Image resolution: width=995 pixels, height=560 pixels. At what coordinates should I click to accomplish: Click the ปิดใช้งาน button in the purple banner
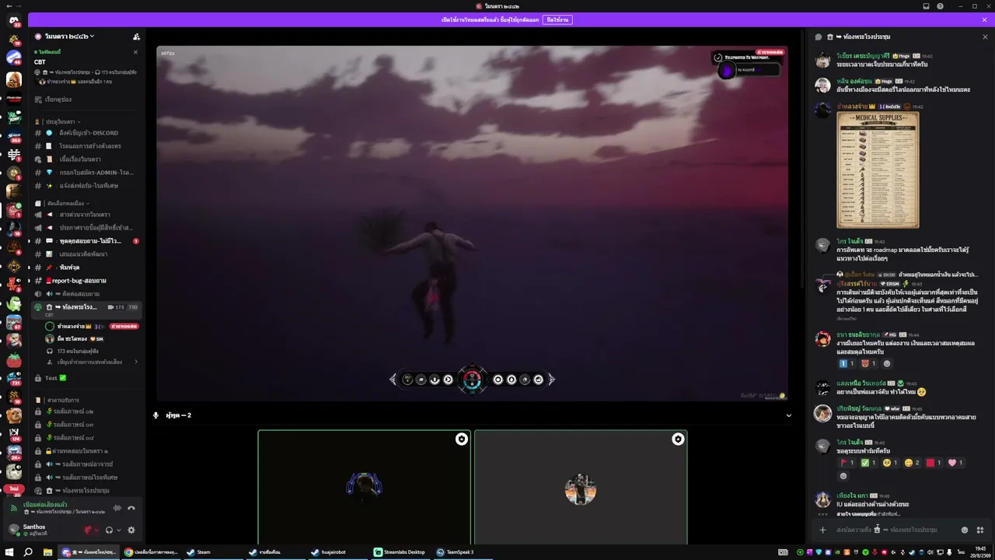(x=557, y=19)
